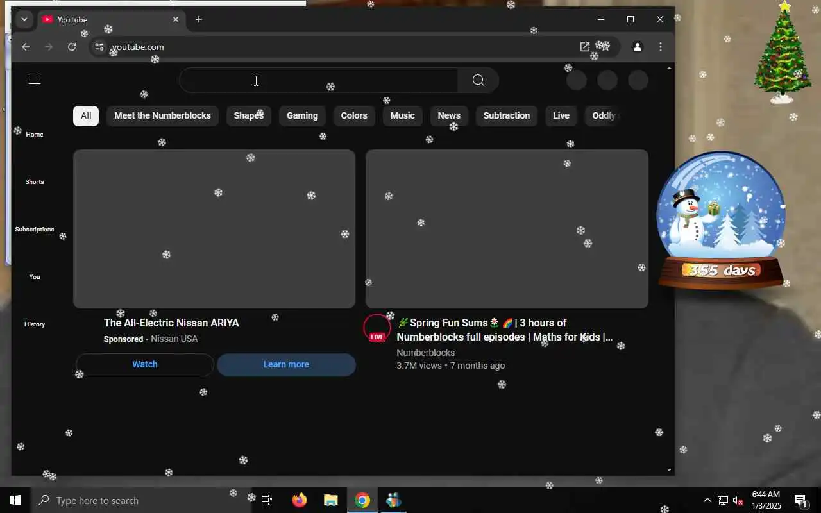Screen dimensions: 821x513
Task: Go to Home in the sidebar
Action: pos(35,134)
